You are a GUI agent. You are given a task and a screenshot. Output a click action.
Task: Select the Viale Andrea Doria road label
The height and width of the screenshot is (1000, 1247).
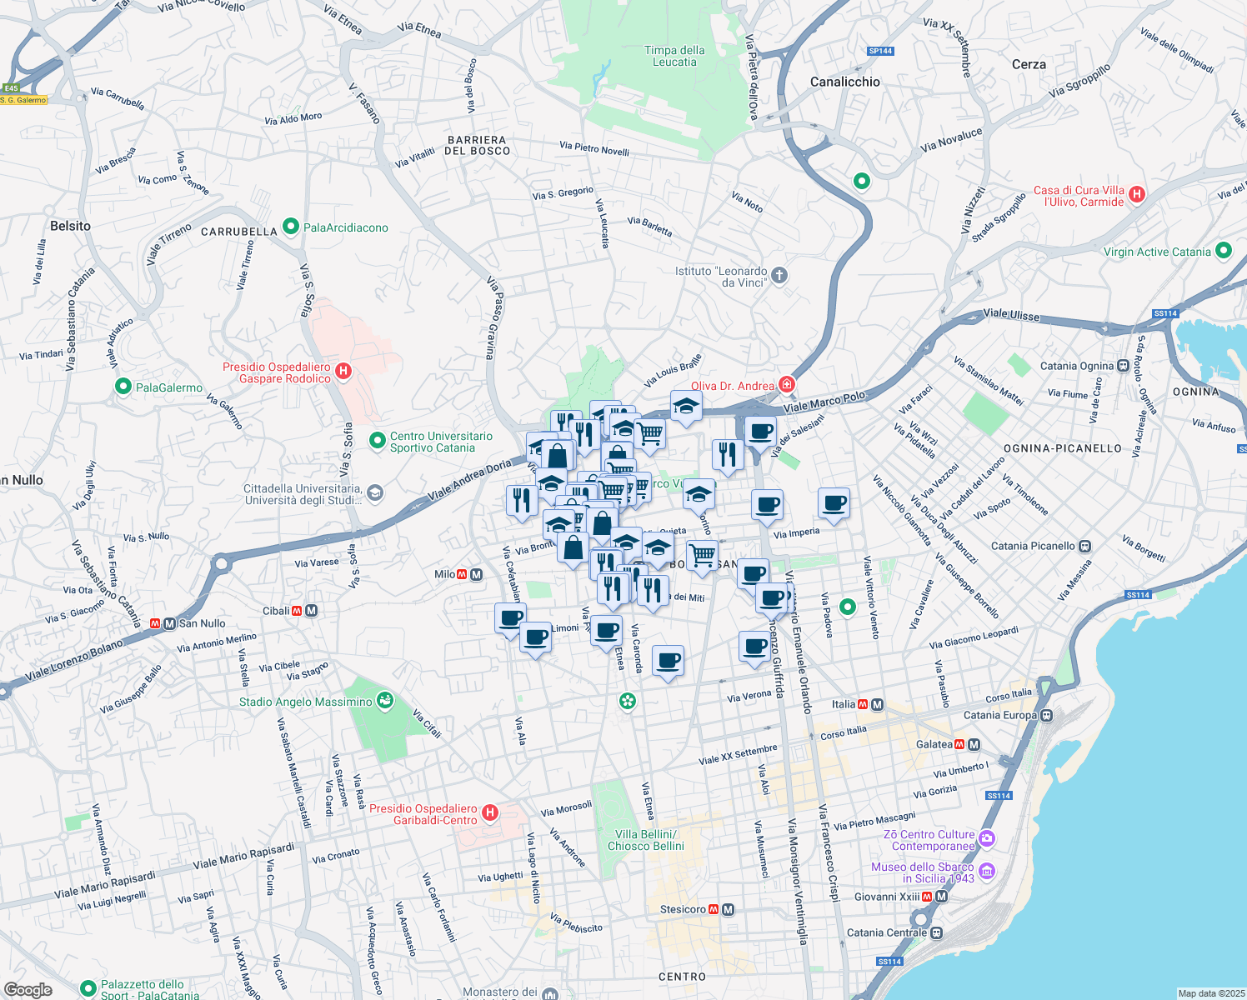click(x=469, y=481)
